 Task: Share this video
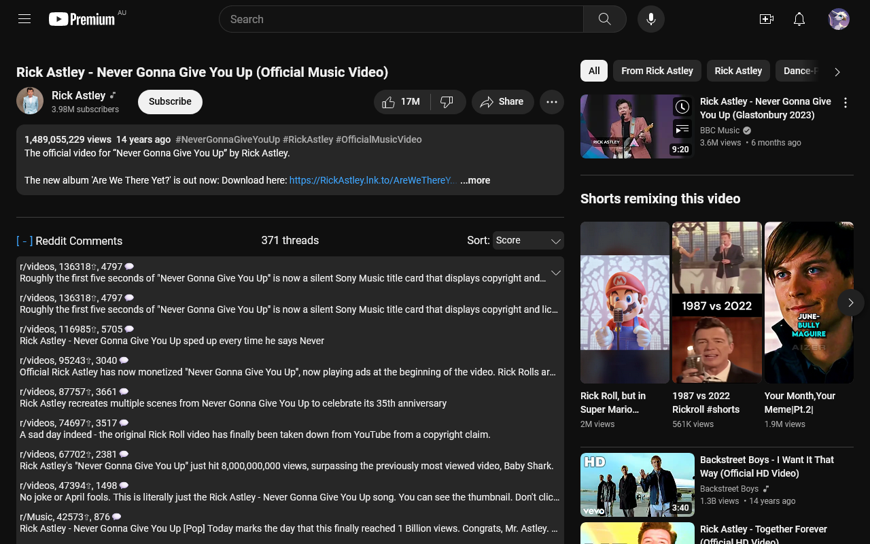503,102
